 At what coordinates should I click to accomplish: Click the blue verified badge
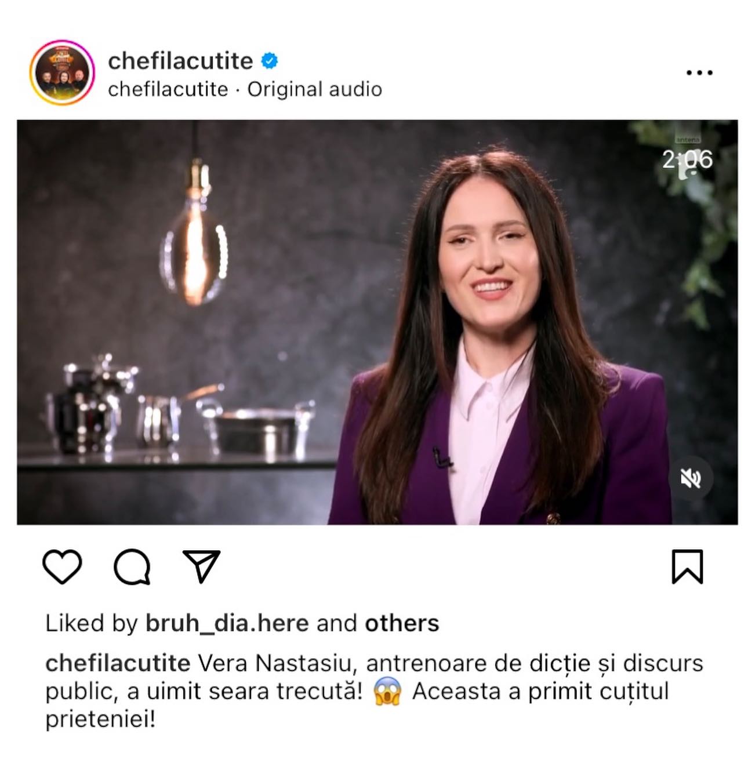(270, 60)
